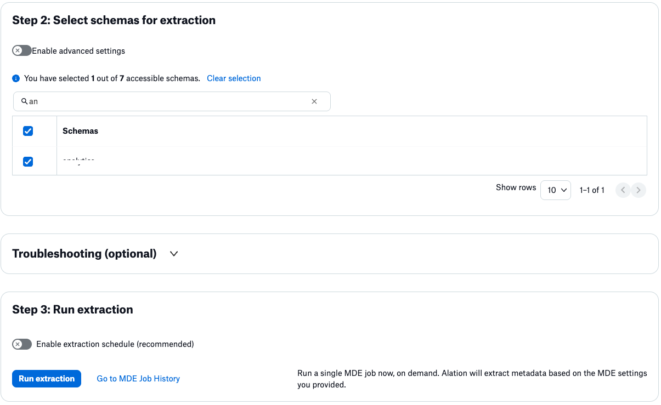Click the Clear selection link
661x405 pixels.
234,78
